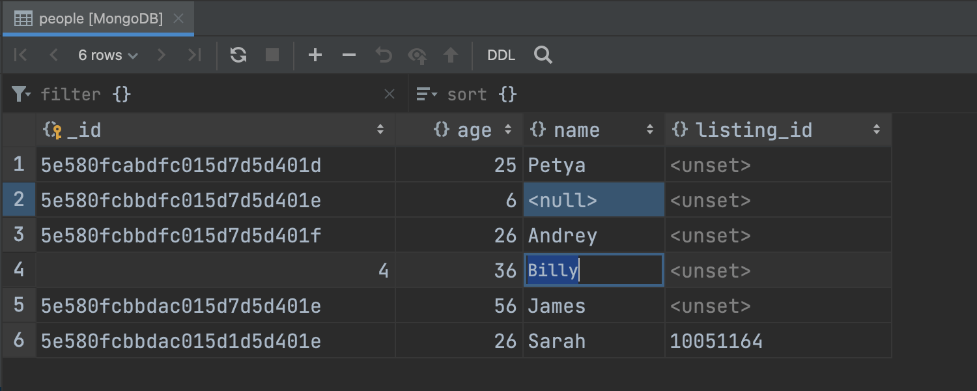977x391 pixels.
Task: Expand the filter funnel dropdown
Action: coord(21,94)
